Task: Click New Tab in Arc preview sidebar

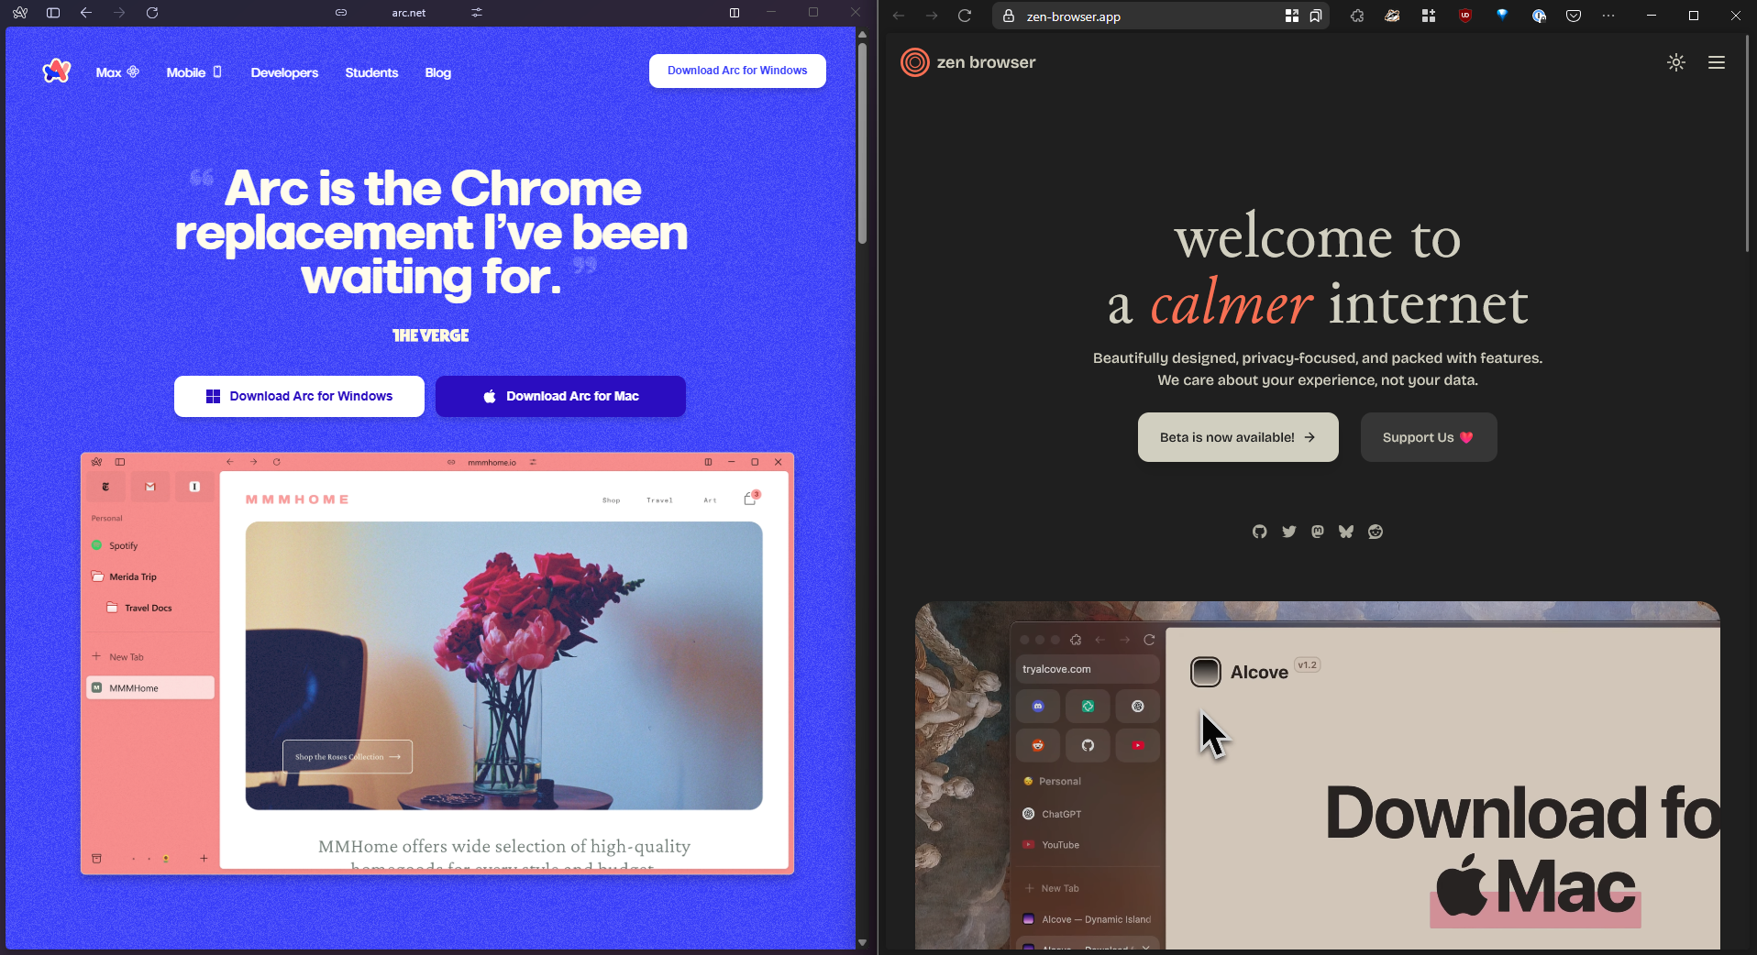Action: coord(150,657)
